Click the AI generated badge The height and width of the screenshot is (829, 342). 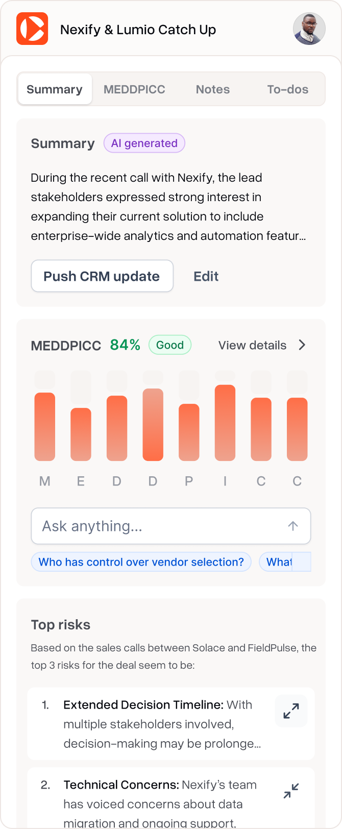pyautogui.click(x=144, y=143)
